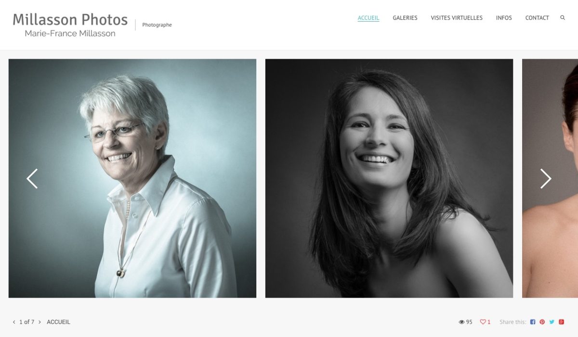Screen dimensions: 578x337
Task: Share on Google Plus icon
Action: tap(561, 322)
